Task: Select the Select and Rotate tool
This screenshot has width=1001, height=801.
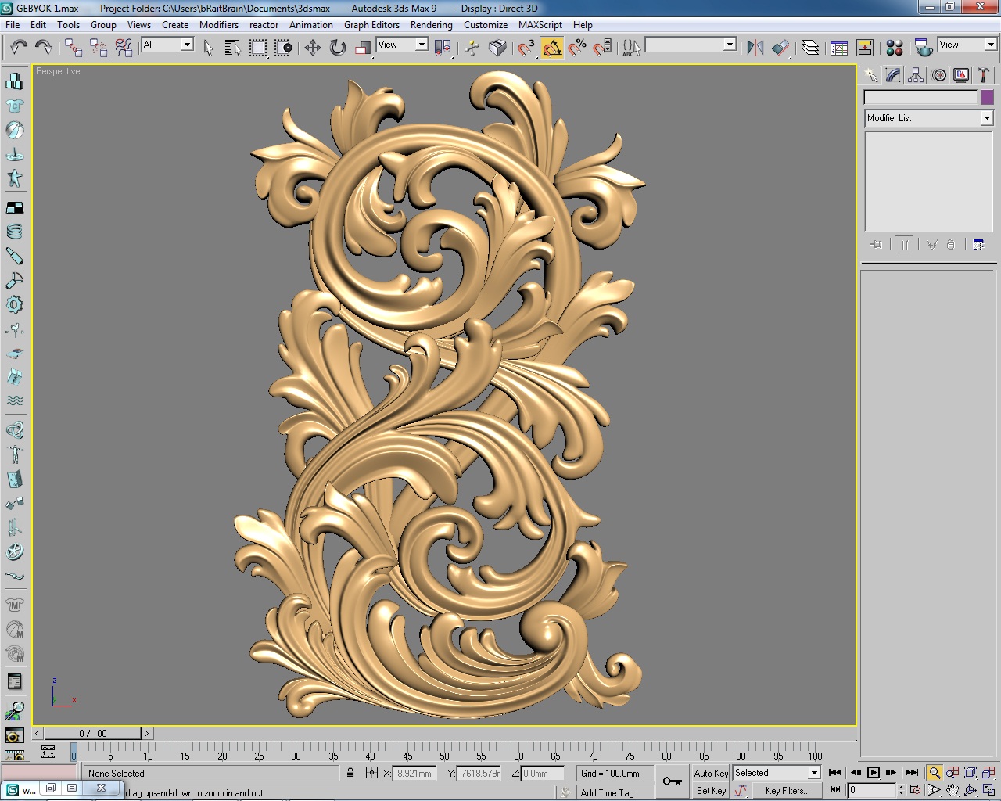Action: coord(336,47)
